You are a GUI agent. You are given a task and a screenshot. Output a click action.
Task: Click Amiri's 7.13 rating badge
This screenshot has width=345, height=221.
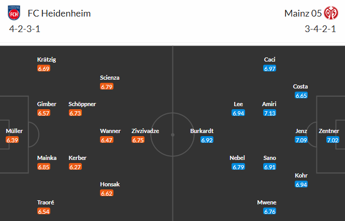point(269,113)
